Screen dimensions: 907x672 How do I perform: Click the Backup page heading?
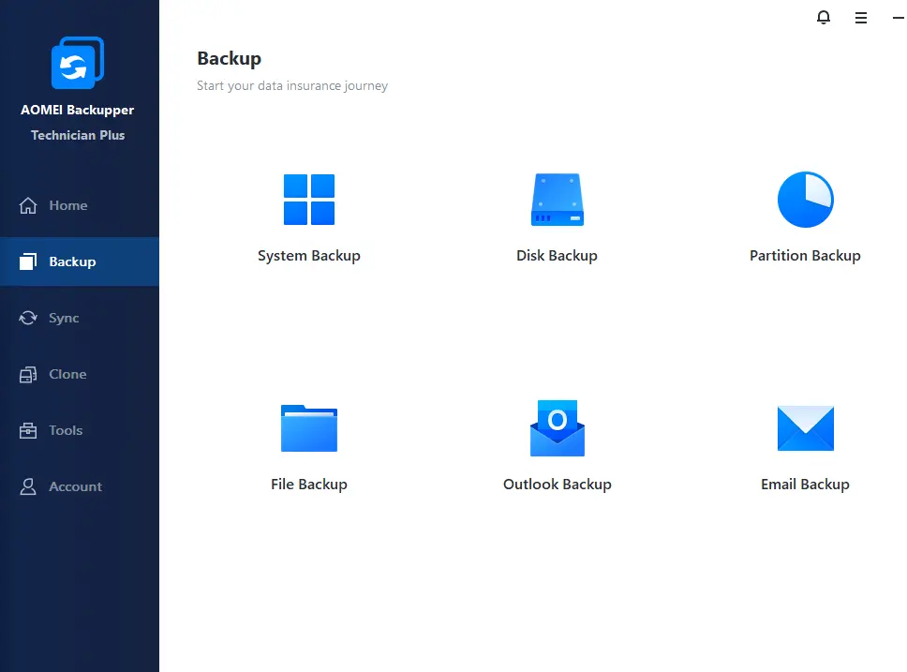(229, 58)
